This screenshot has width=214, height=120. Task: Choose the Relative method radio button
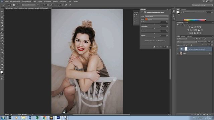pos(145,41)
